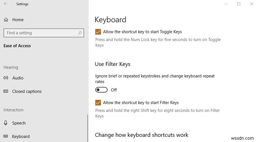Click the 'Press and hold the right Shift key' description

click(x=157, y=113)
